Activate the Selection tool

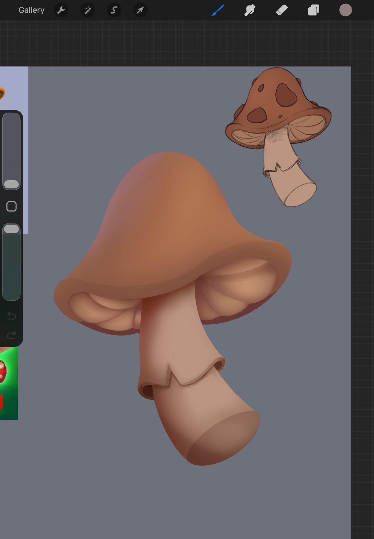pyautogui.click(x=114, y=10)
